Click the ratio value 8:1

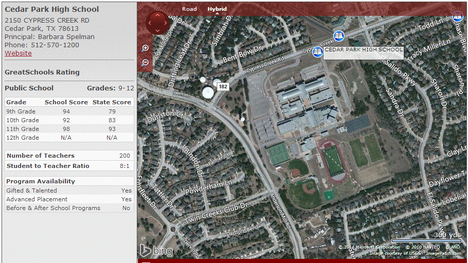coord(124,166)
